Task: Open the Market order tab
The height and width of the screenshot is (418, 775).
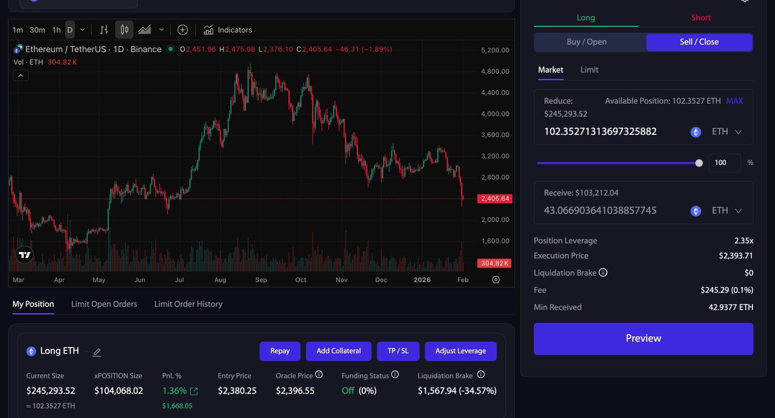Action: (550, 70)
